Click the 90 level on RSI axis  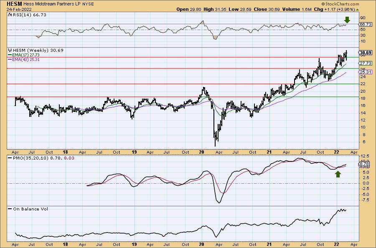[x=363, y=18]
